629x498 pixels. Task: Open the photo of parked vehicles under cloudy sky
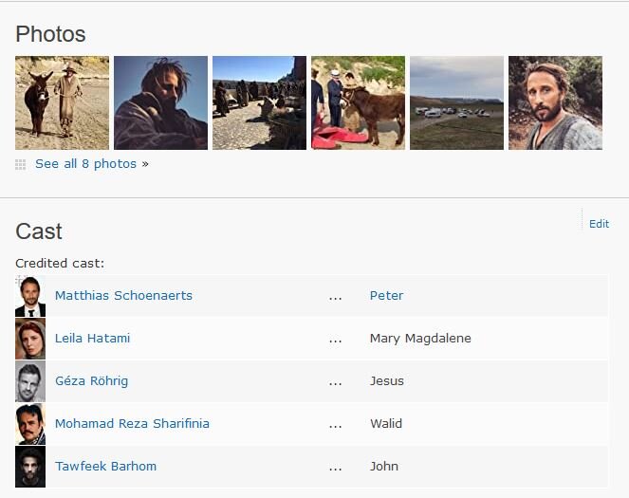(456, 102)
